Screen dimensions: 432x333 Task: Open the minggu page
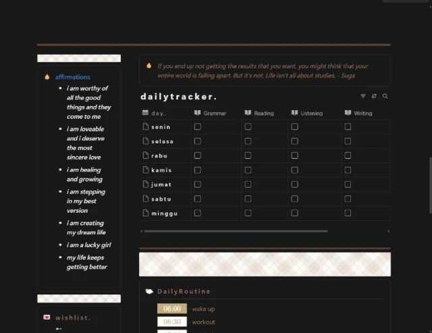pos(165,213)
